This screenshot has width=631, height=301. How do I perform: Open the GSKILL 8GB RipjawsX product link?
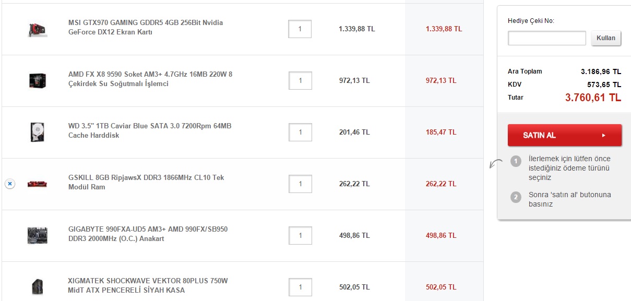point(146,183)
